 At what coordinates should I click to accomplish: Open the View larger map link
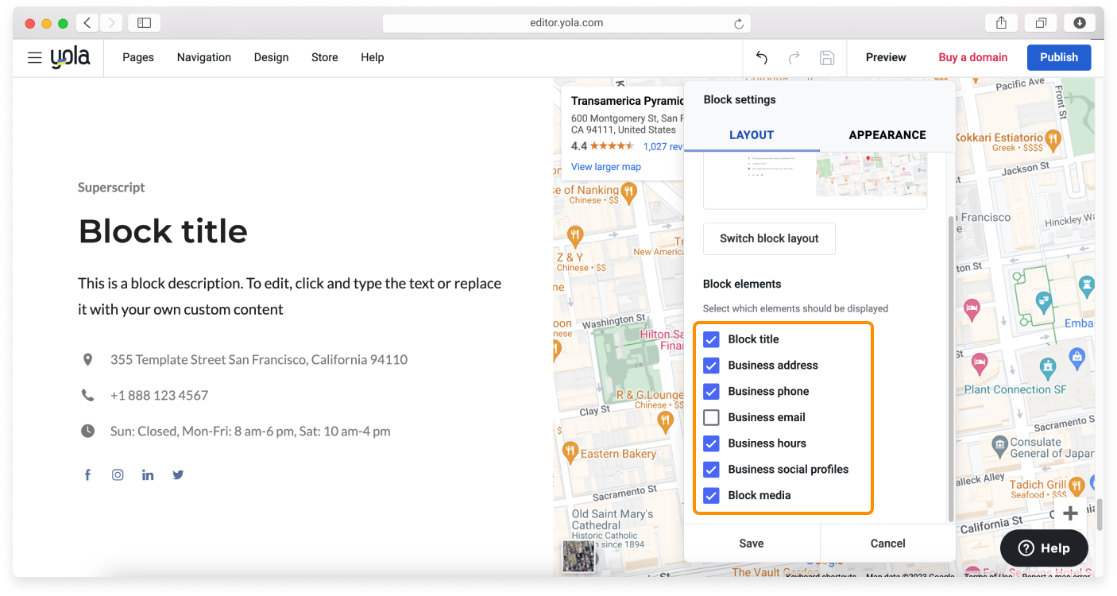605,167
